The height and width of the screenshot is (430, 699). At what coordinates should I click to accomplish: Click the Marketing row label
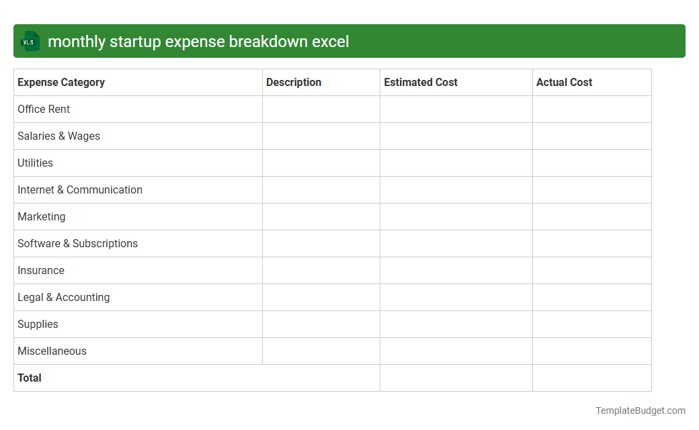[41, 216]
